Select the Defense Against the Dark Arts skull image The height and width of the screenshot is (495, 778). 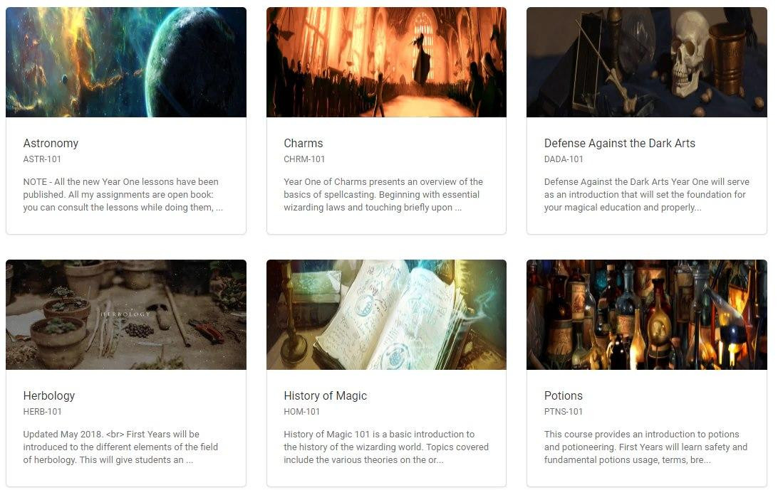[x=646, y=62]
